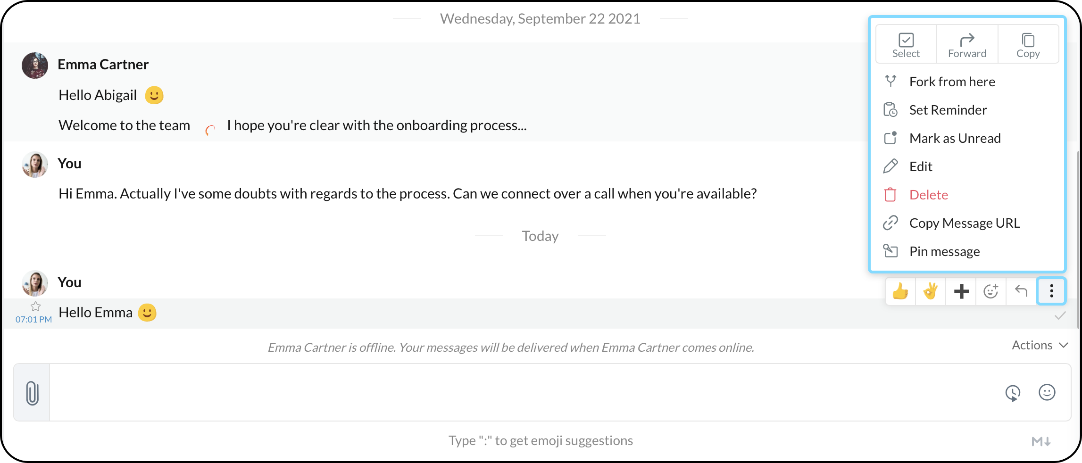Viewport: 1082px width, 463px height.
Task: Expand the Actions dropdown
Action: point(1040,345)
